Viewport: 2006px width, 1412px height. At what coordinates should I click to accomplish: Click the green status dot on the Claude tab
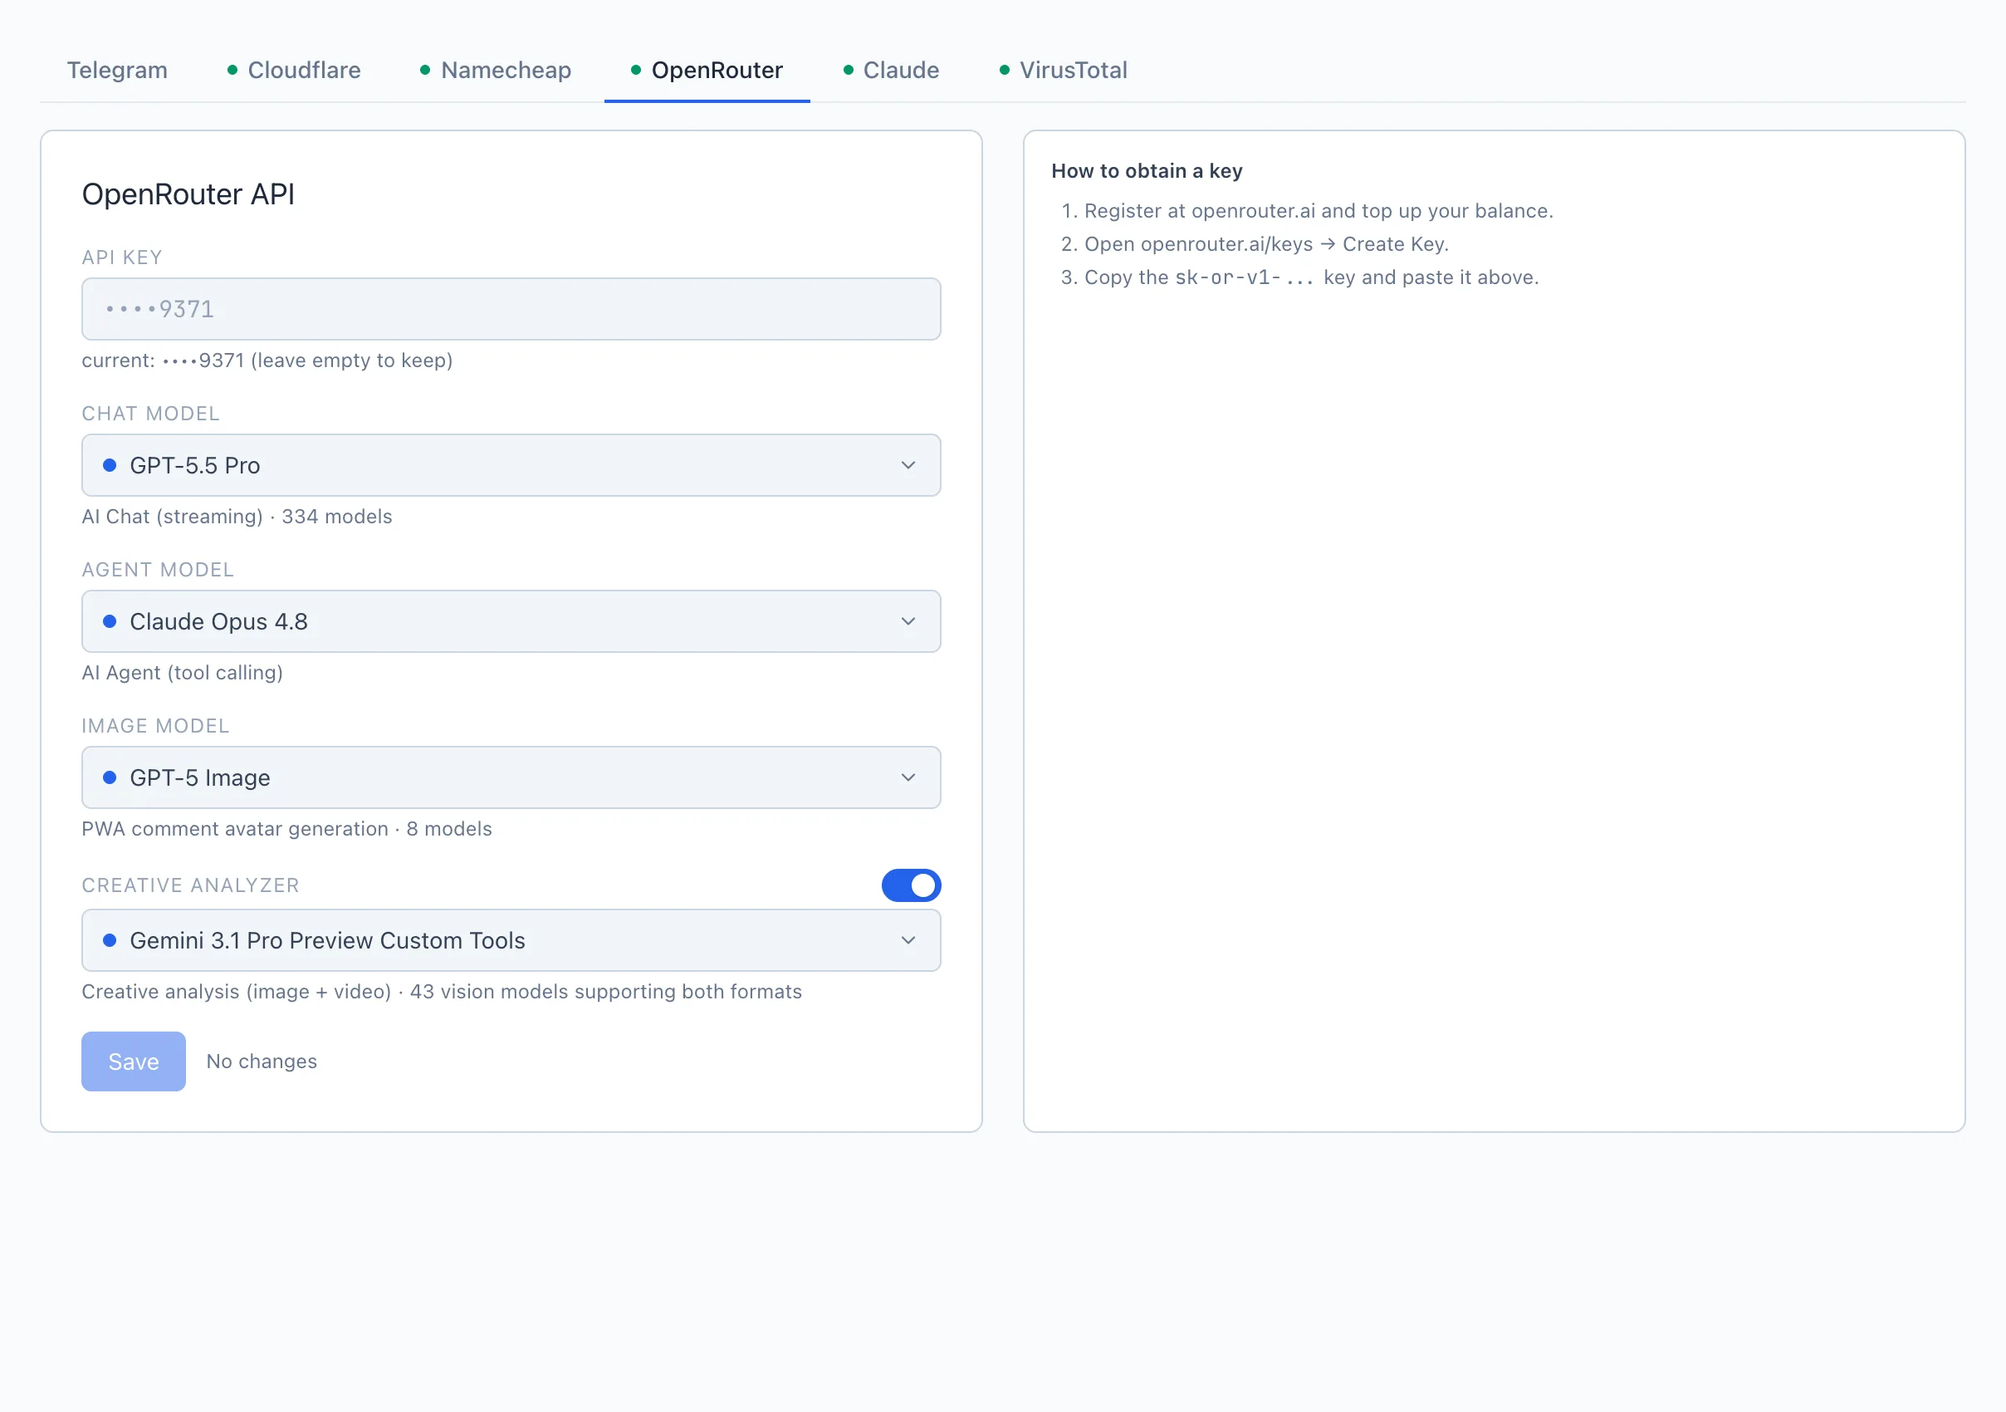click(849, 70)
